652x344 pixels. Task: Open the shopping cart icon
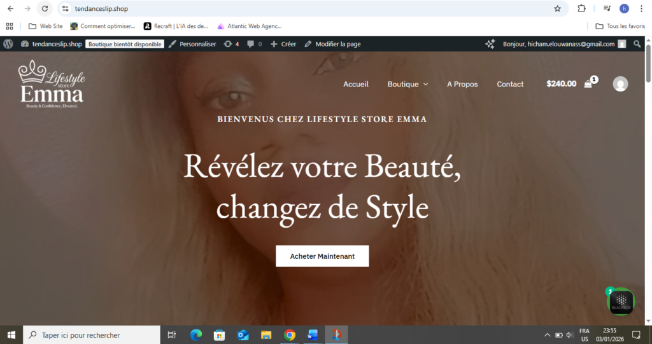tap(588, 84)
